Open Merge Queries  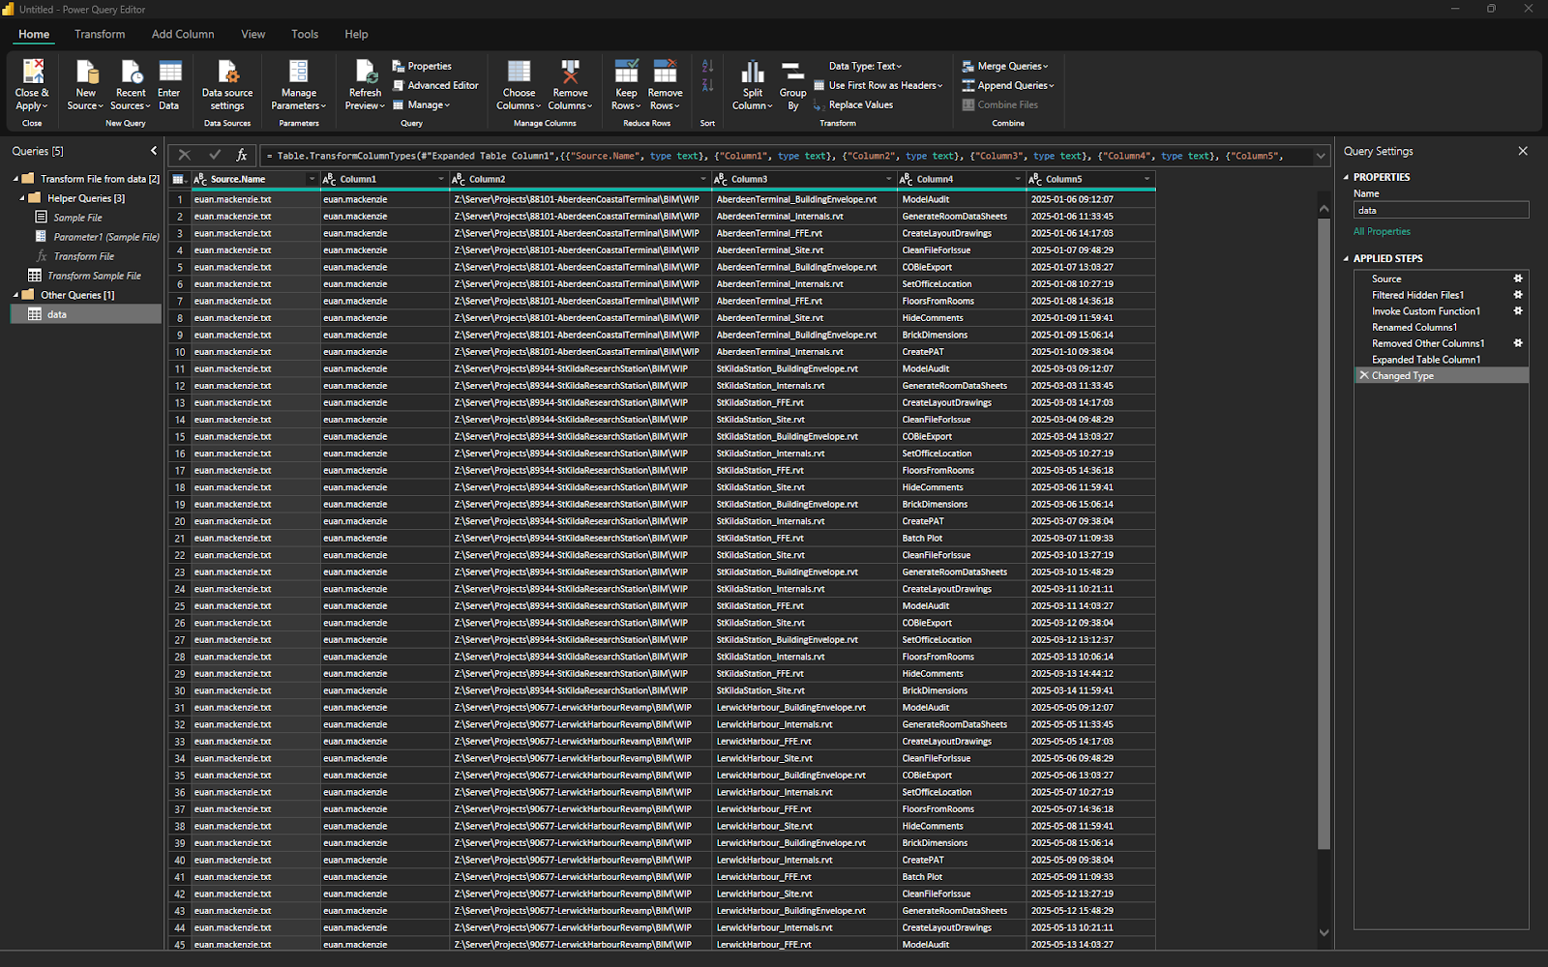[x=1006, y=66]
